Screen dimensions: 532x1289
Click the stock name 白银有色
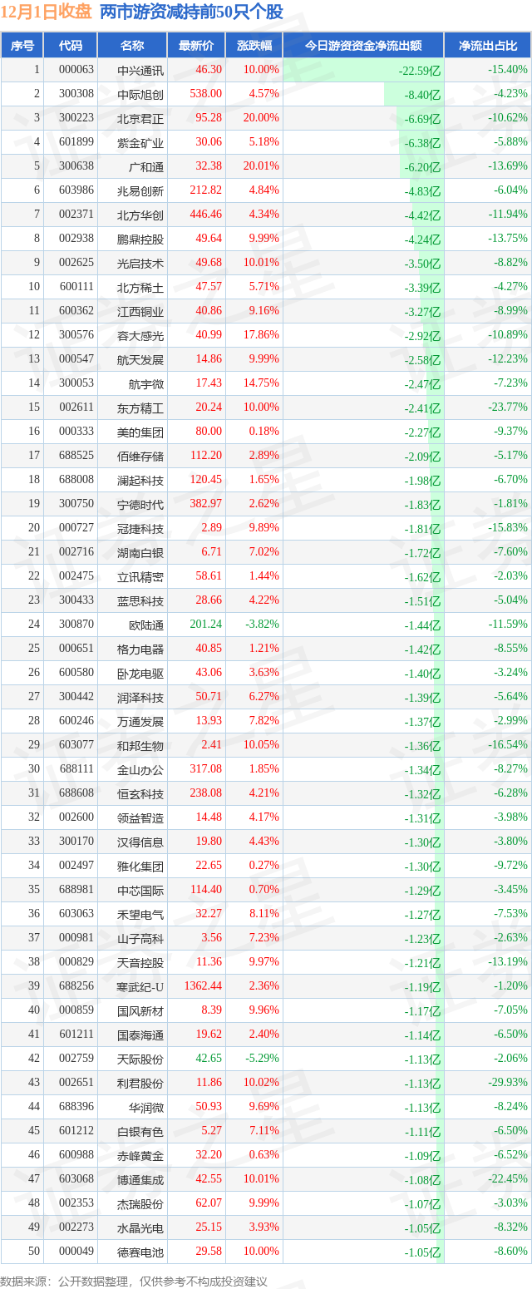point(140,1131)
